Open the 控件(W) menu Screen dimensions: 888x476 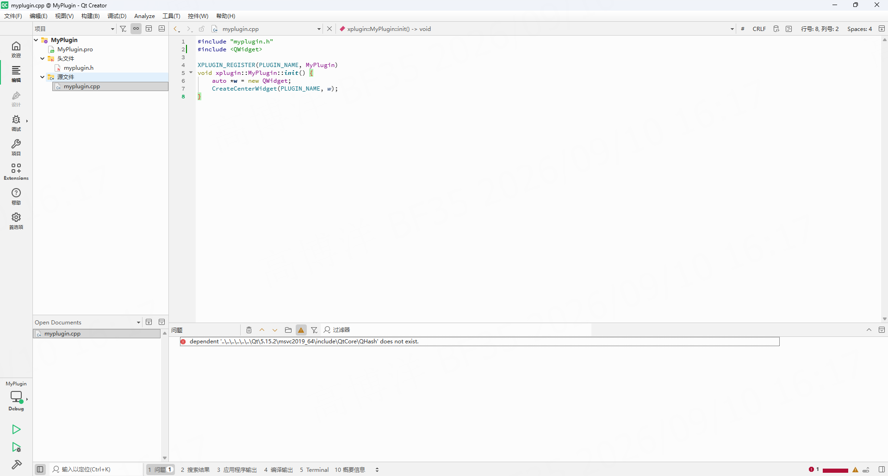[198, 16]
